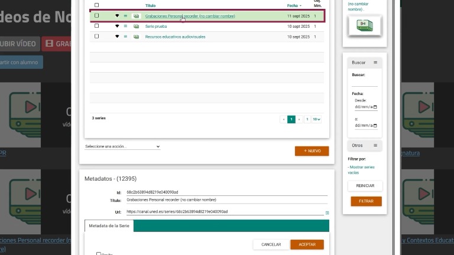Viewport: 454px width, 255px height.
Task: Collapse the Otros panel menu icon
Action: 375,145
